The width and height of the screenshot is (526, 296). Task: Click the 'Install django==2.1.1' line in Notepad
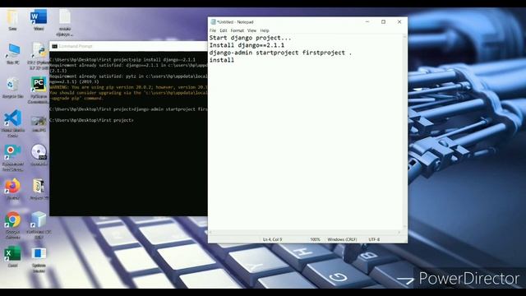click(x=247, y=45)
